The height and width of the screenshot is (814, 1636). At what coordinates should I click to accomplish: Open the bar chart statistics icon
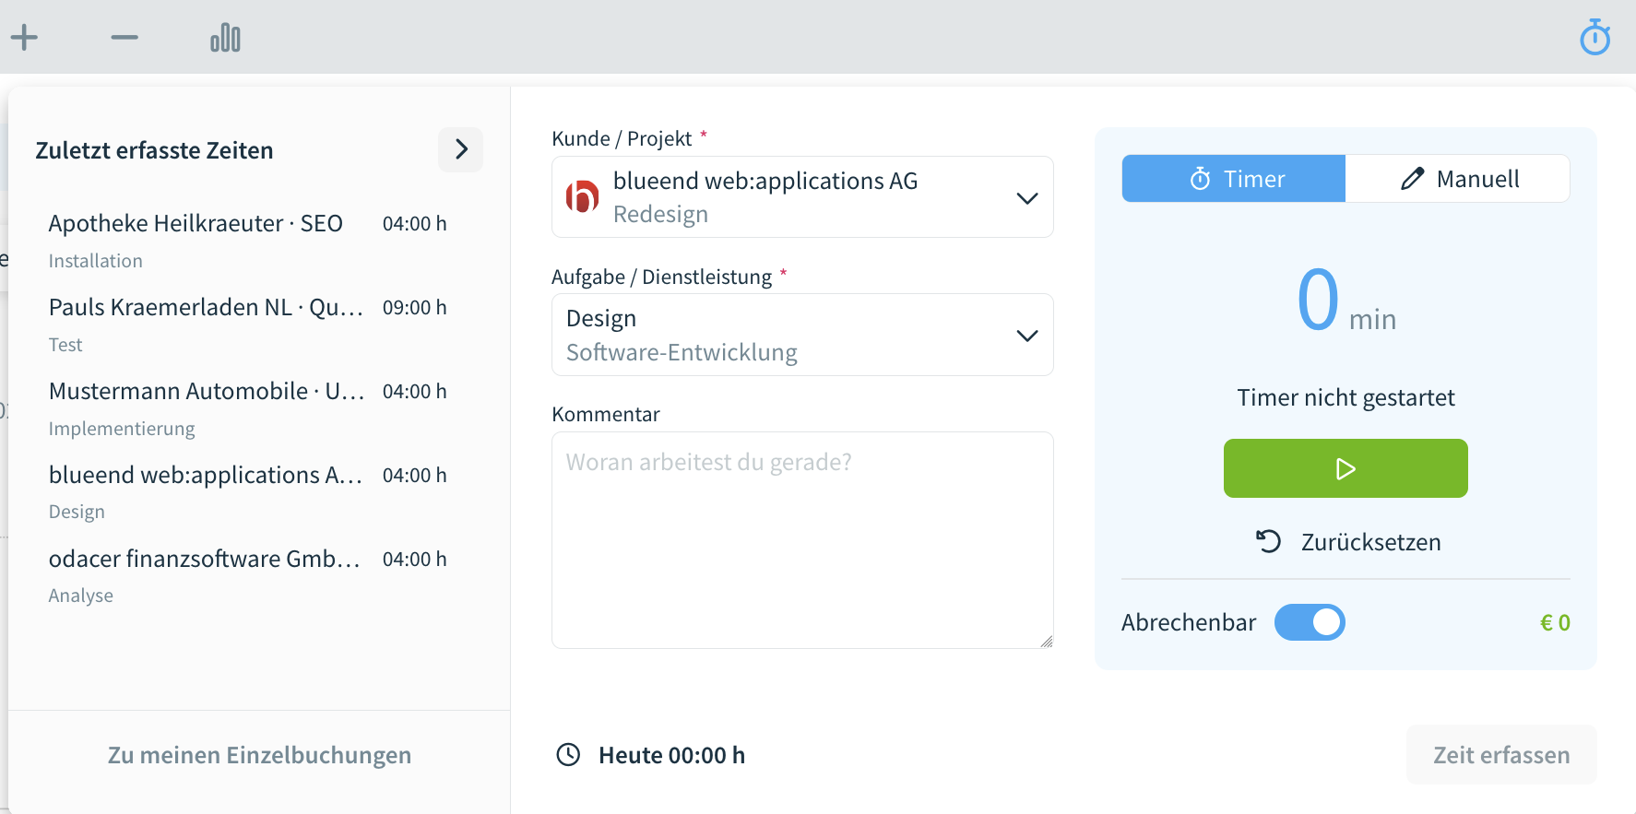click(225, 38)
